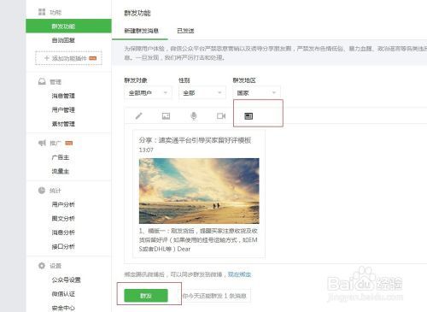
Task: Open the 群发地区 国家 dropdown
Action: (x=257, y=93)
